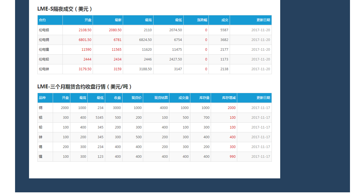Select the 伦电锌 contract row name
The height and width of the screenshot is (194, 355).
point(44,69)
